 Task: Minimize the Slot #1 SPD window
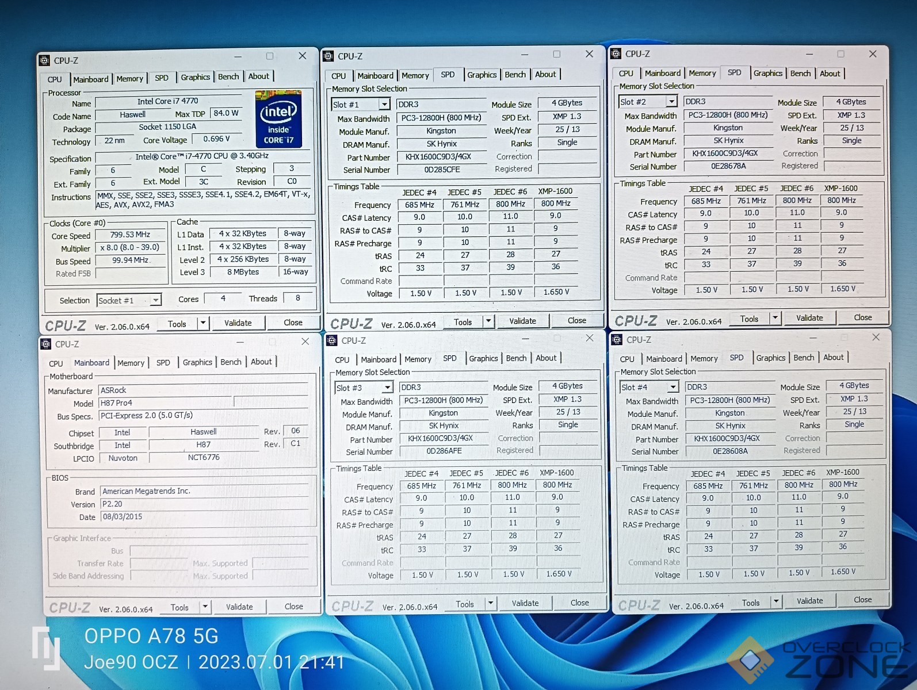point(524,55)
